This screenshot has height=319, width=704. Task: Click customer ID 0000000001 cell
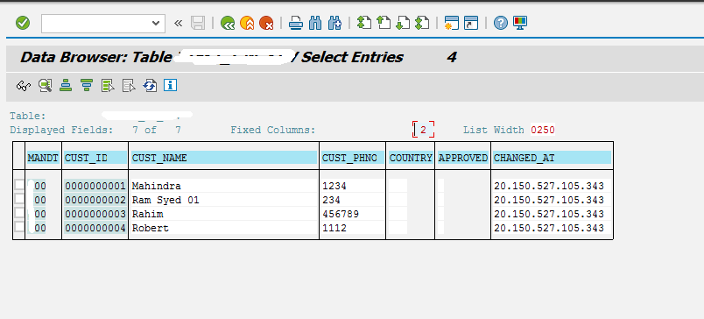point(95,186)
